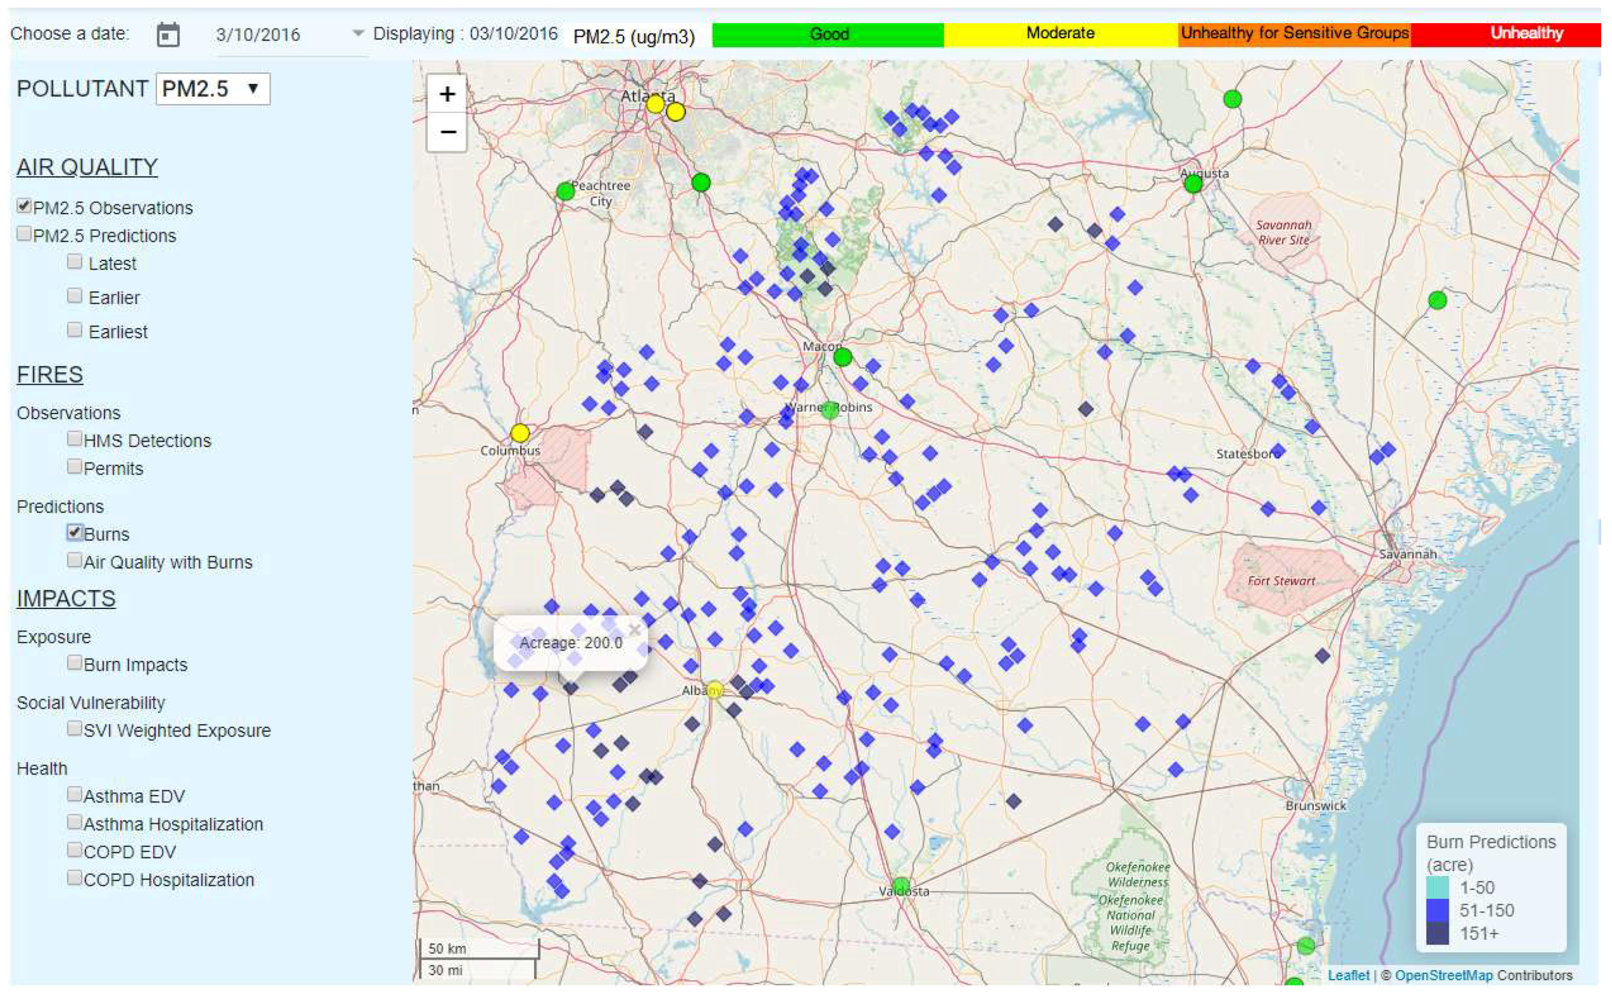Click green PM2.5 marker at Peachtree City
The height and width of the screenshot is (996, 1612).
coord(565,192)
